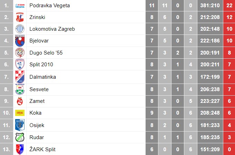The height and width of the screenshot is (155, 235).
Task: Click the 381:210 goal difference cell
Action: pos(210,6)
